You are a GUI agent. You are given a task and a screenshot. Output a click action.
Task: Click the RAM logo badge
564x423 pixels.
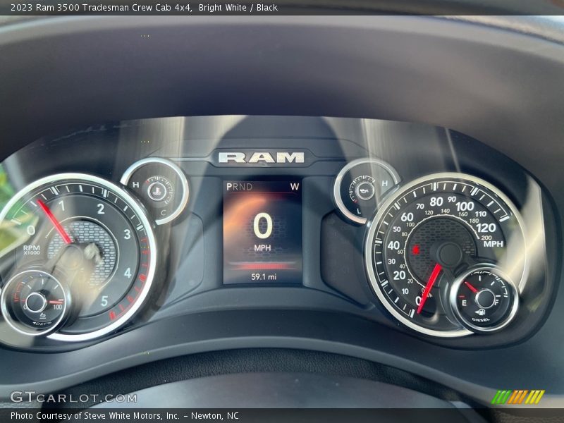(x=261, y=157)
